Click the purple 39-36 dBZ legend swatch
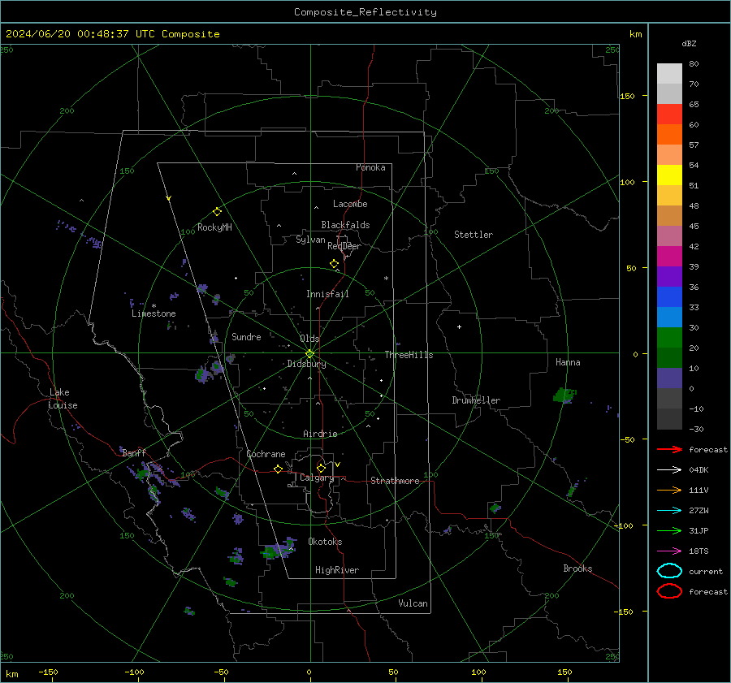This screenshot has height=683, width=731. point(669,276)
